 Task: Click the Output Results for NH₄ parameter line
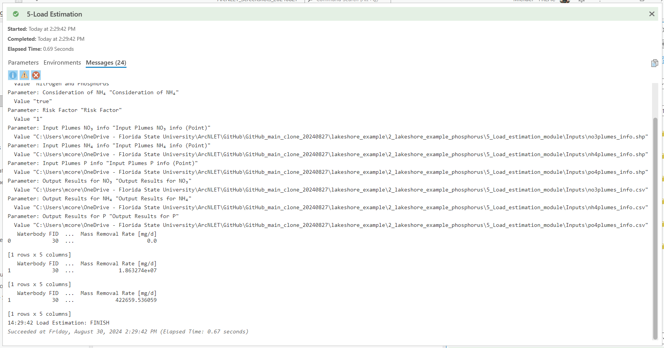100,198
